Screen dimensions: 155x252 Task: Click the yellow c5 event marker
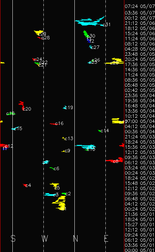point(54,185)
